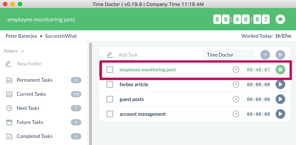
Task: Click the pencil icon next to Add Task
Action: click(110, 55)
